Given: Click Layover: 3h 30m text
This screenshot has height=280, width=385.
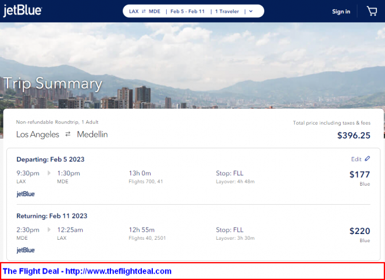Looking at the screenshot, I should [x=235, y=238].
